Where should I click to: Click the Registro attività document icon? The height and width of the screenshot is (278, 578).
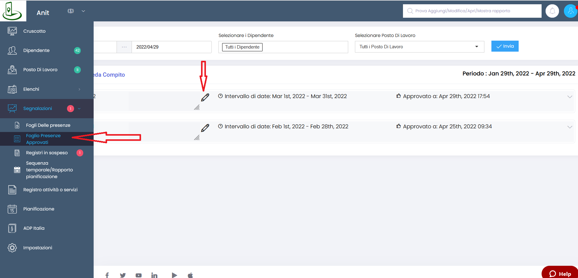click(12, 190)
